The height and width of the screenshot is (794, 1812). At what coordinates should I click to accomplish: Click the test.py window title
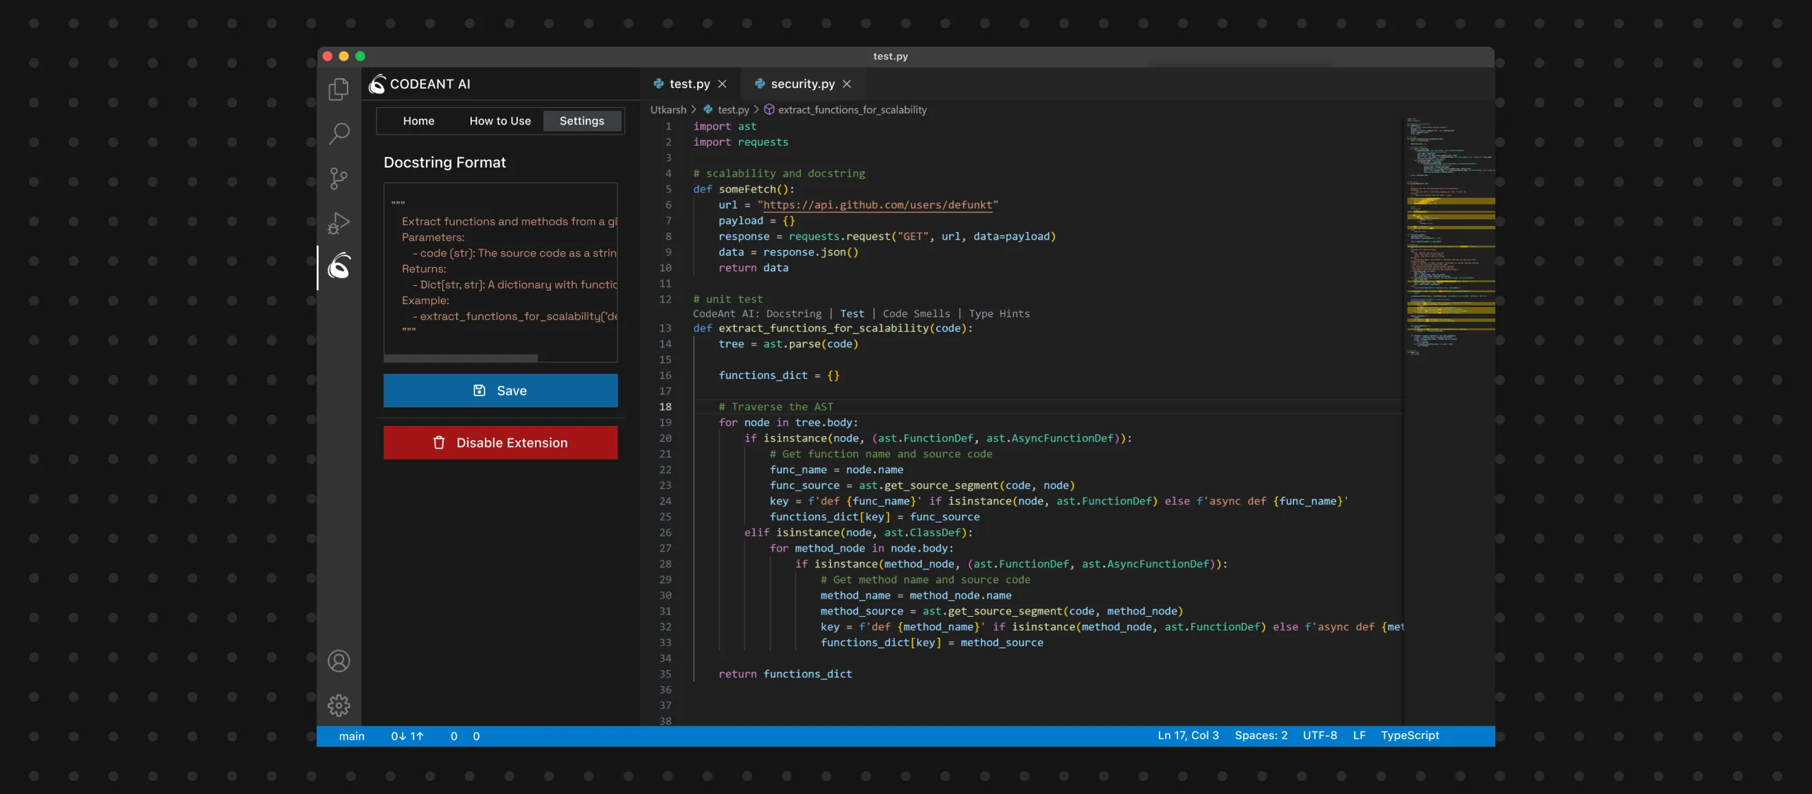[890, 56]
